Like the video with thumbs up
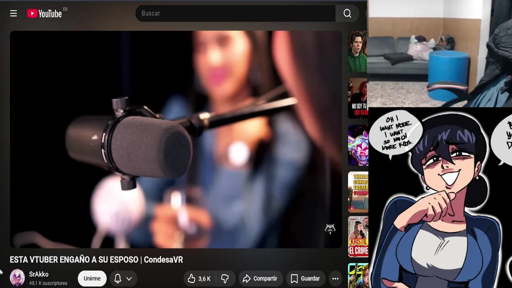The width and height of the screenshot is (512, 288). pos(199,278)
